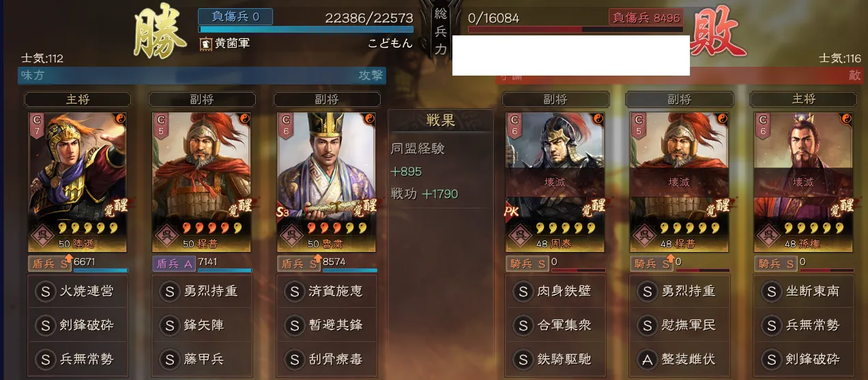Click the 負傷兵 0 label
The image size is (868, 380).
tap(235, 16)
